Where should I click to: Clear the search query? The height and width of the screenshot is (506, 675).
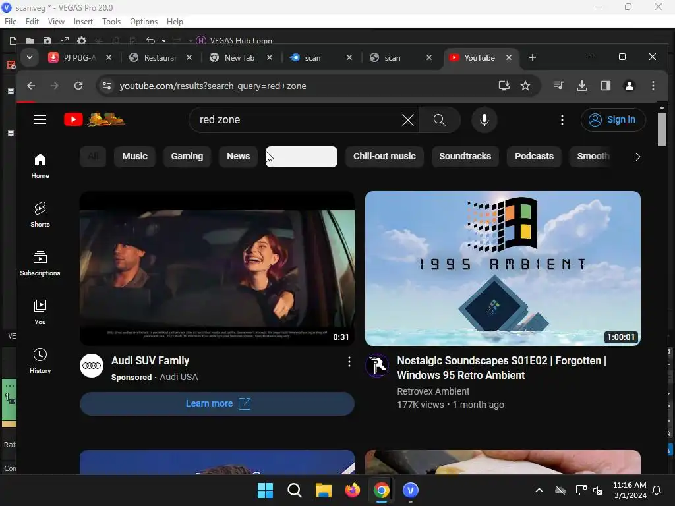(x=407, y=120)
